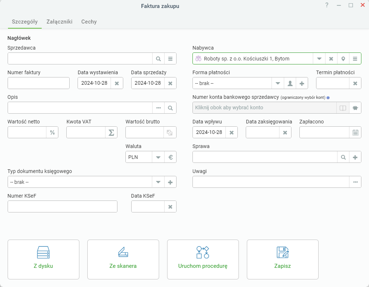The height and width of the screenshot is (287, 369).
Task: Click the piggy bank account icon
Action: (x=355, y=108)
